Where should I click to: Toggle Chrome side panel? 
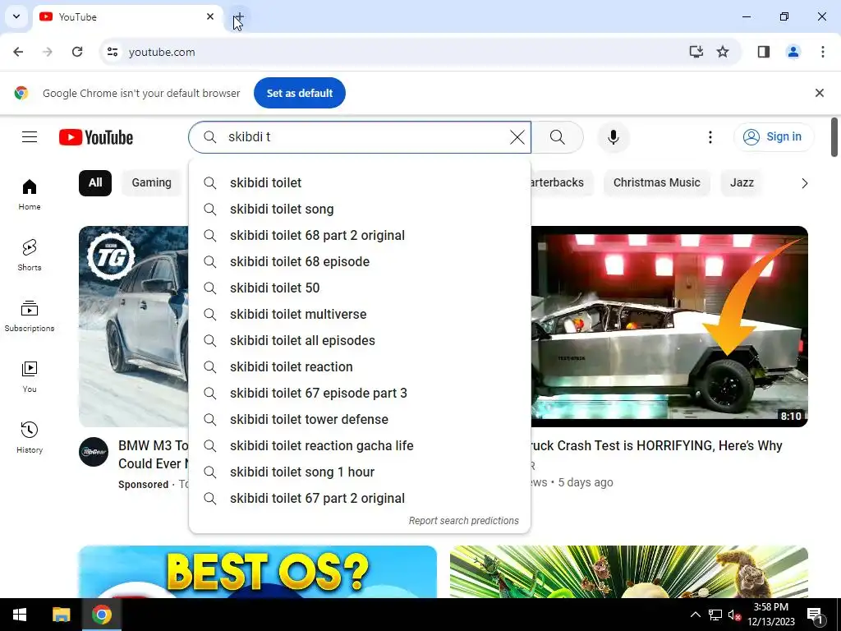[763, 52]
